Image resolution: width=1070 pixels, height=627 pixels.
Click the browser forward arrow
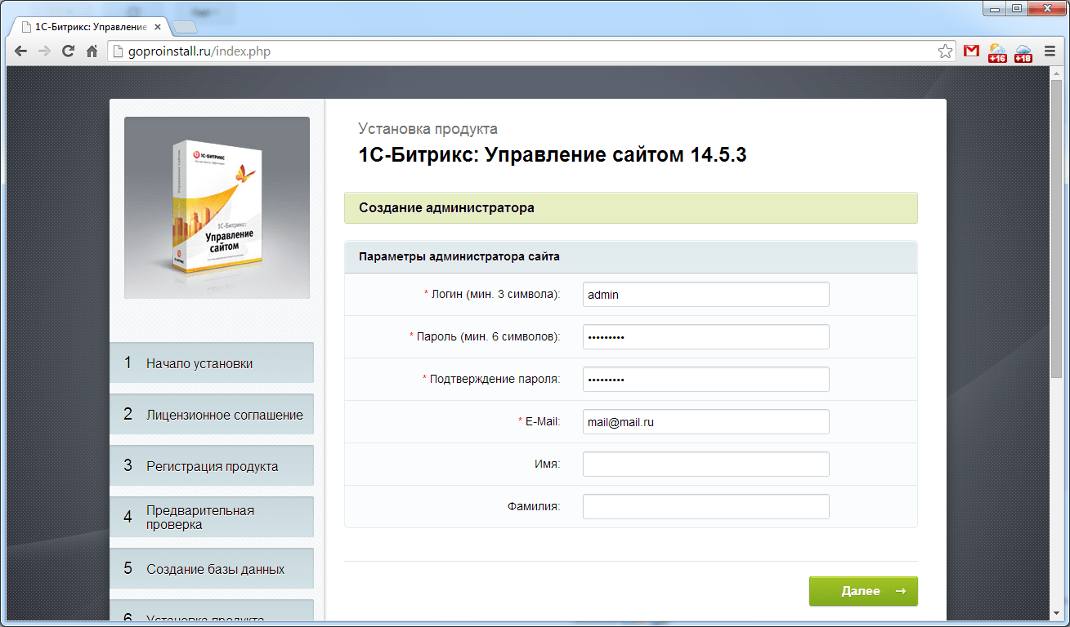(44, 51)
